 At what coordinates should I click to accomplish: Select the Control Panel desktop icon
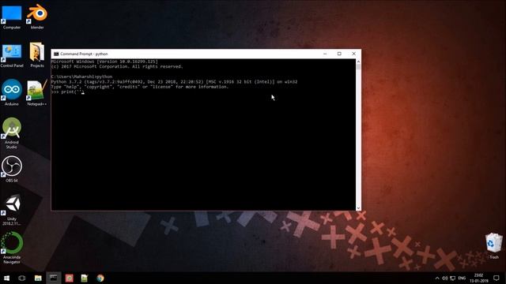pyautogui.click(x=12, y=55)
